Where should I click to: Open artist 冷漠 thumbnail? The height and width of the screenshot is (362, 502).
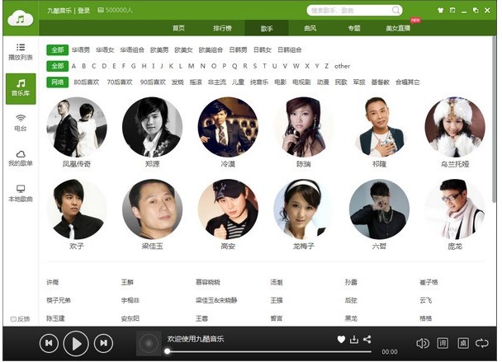tap(228, 127)
